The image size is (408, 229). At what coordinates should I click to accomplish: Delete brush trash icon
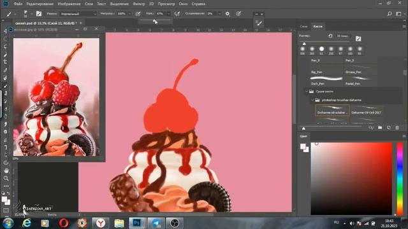397,127
